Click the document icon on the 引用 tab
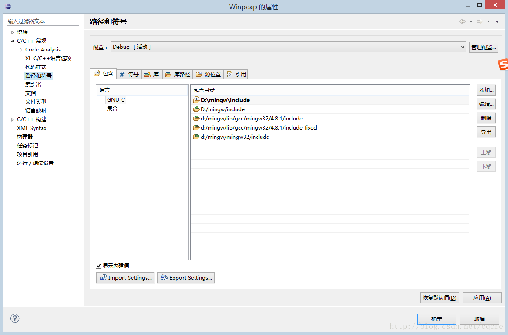 pos(230,75)
